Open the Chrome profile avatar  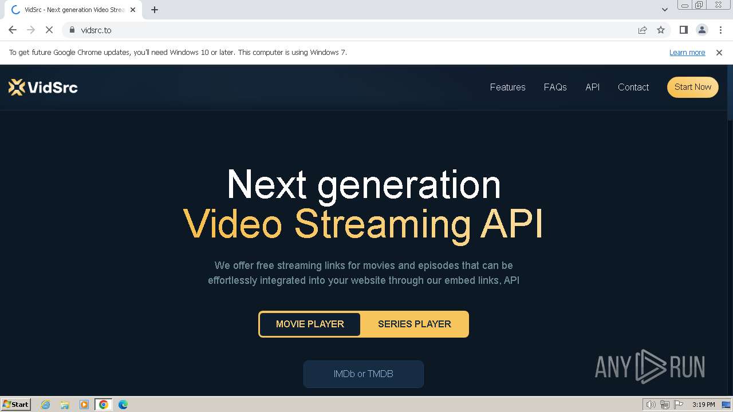pyautogui.click(x=702, y=30)
